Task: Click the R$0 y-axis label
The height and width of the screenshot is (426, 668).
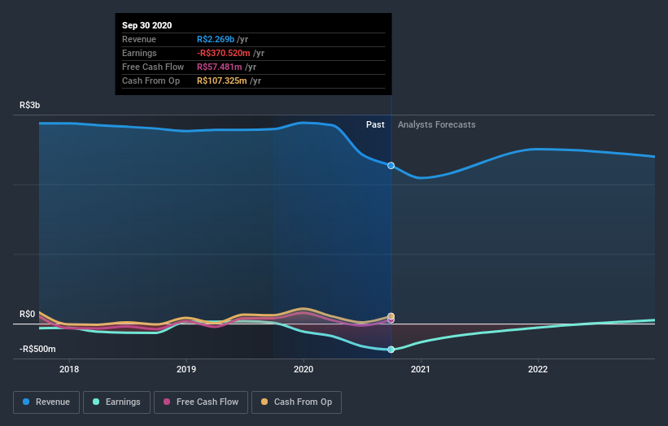Action: point(28,314)
